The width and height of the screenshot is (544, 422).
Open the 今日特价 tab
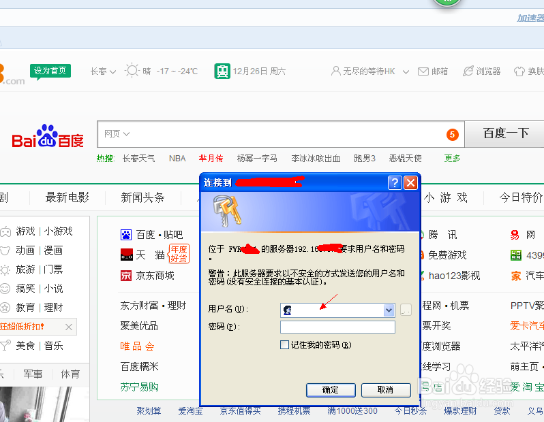click(x=521, y=197)
